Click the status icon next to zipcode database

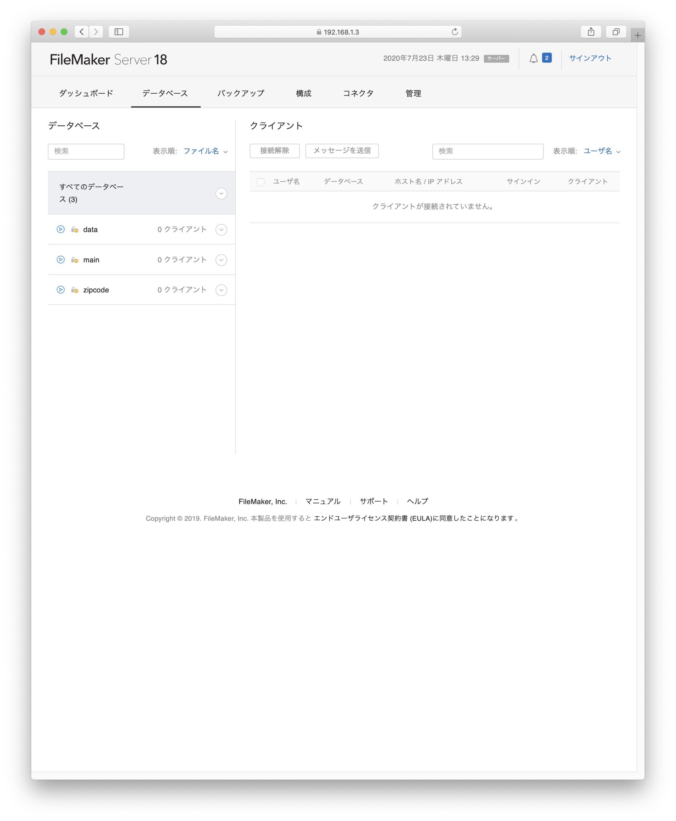(61, 289)
